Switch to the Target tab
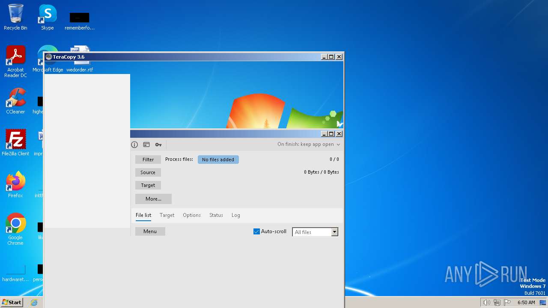This screenshot has width=548, height=308. pos(167,215)
